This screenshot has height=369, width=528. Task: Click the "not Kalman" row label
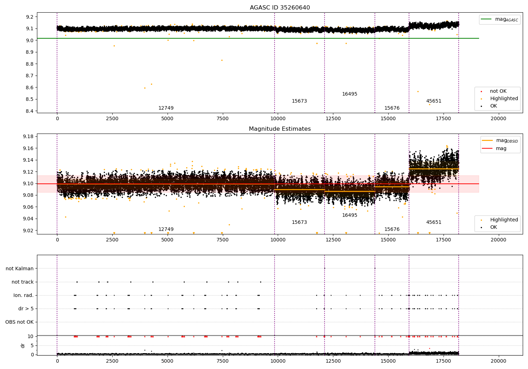coord(20,268)
